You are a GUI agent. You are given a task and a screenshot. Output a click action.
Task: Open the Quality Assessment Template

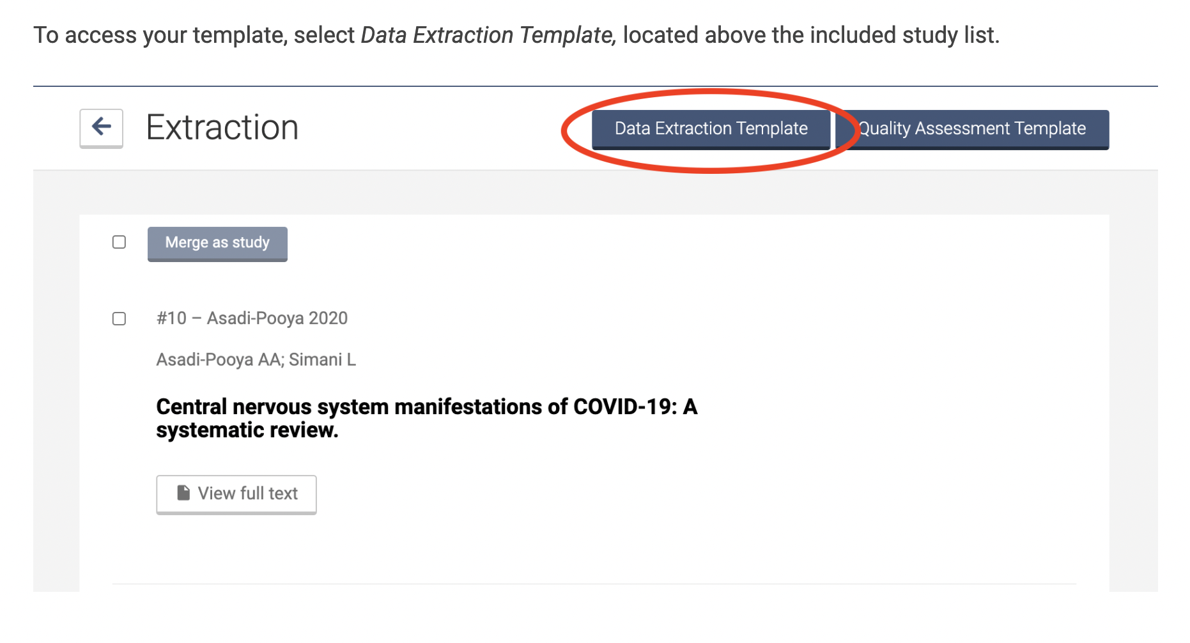(x=973, y=128)
